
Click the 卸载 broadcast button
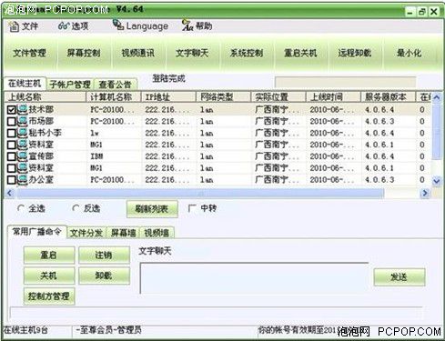(104, 276)
